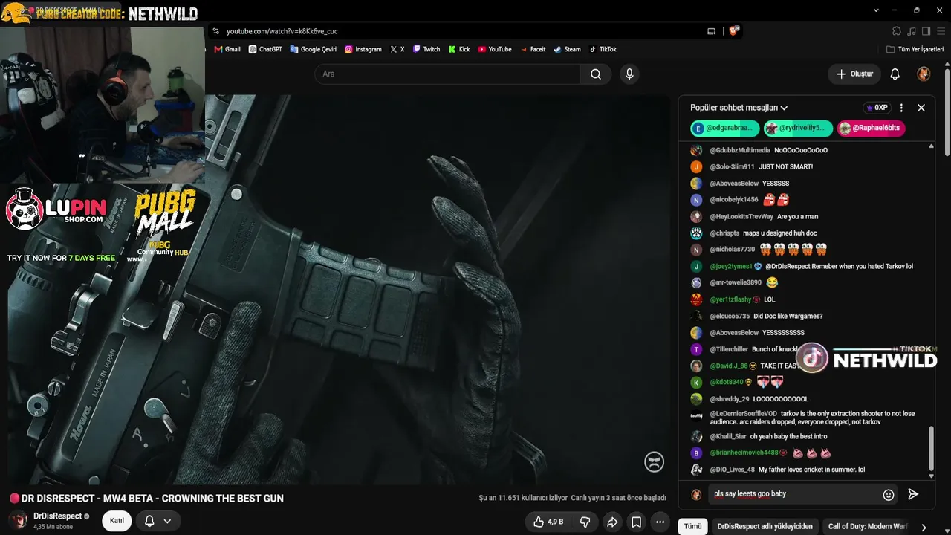Open the Twitch bookmark

426,49
